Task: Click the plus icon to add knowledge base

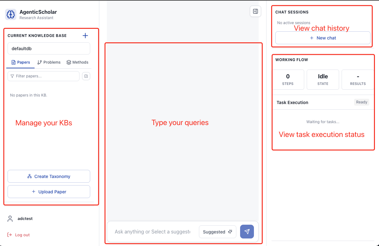Action: tap(85, 35)
